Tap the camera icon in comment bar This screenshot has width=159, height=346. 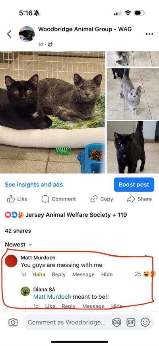tap(13, 323)
